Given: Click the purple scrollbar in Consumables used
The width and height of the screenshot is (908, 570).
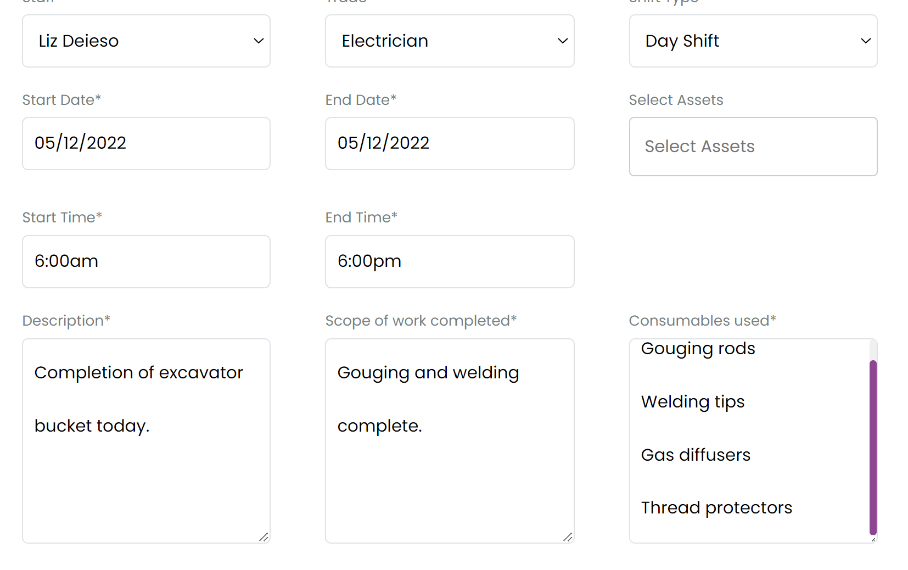Looking at the screenshot, I should pos(873,447).
